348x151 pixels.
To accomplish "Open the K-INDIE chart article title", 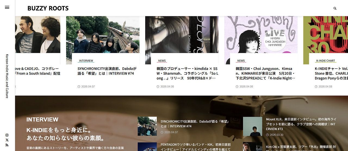I will click(331, 73).
